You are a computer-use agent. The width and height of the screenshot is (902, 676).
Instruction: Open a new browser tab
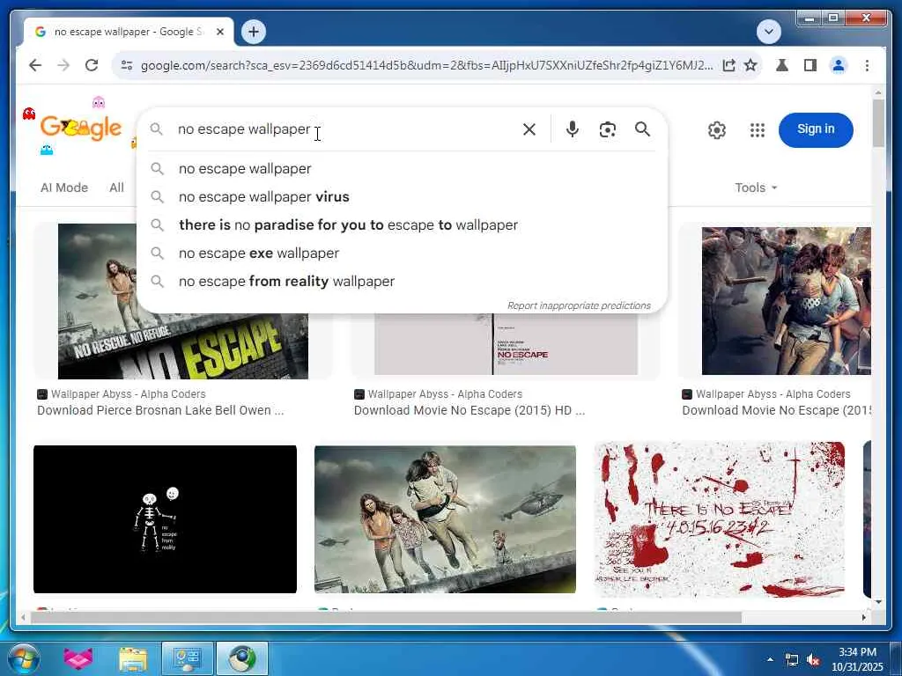(x=254, y=32)
